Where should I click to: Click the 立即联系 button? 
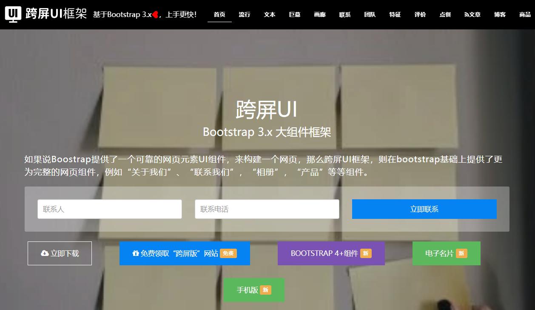(424, 209)
